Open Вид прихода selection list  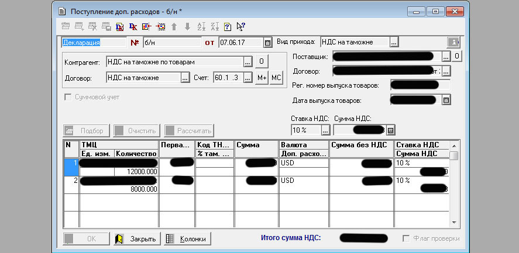(394, 42)
